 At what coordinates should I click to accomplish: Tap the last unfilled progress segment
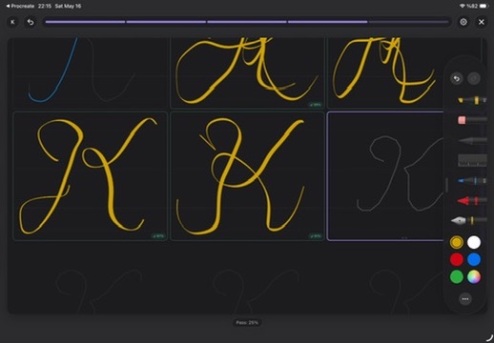coord(408,22)
